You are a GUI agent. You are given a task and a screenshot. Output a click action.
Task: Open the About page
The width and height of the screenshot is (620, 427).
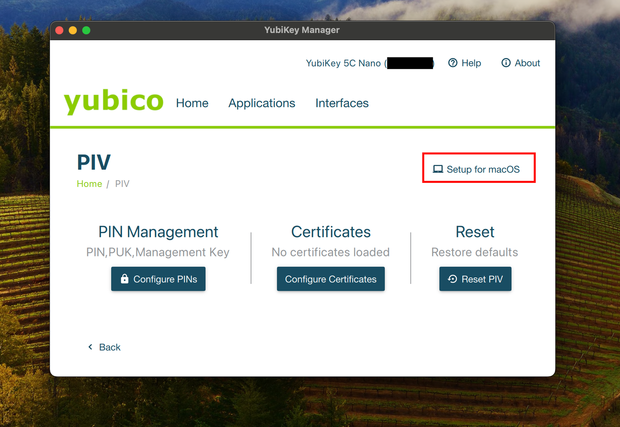pos(527,63)
